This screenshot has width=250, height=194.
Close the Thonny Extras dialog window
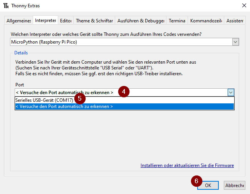point(243,6)
